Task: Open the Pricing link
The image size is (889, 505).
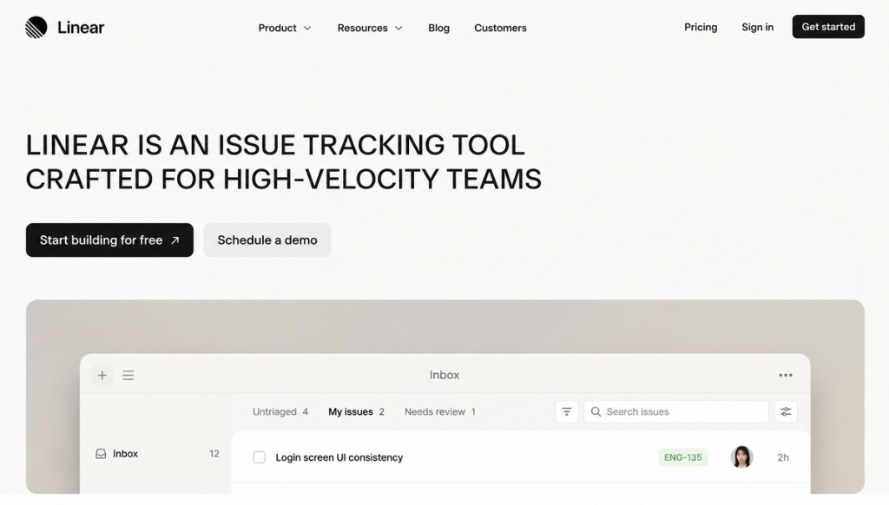Action: (x=701, y=27)
